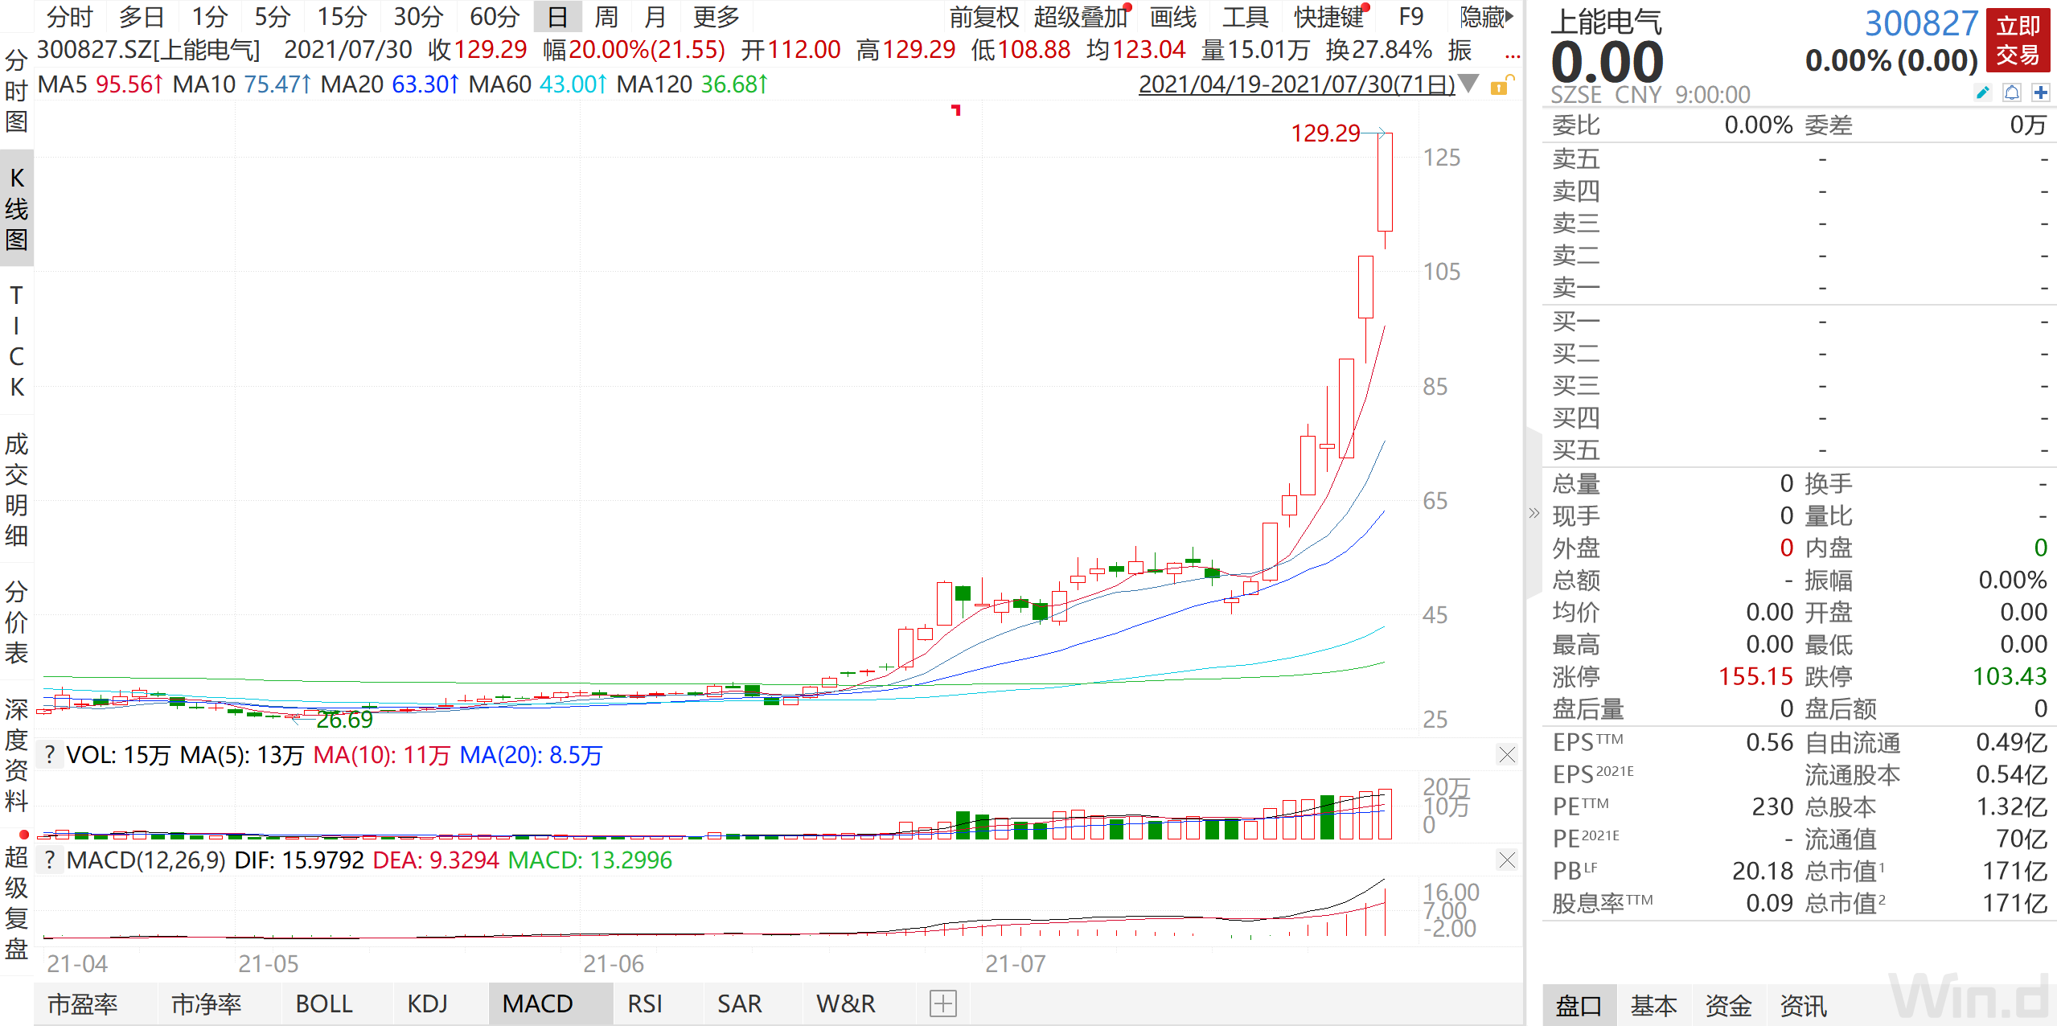Click the date range 2021/04/19-2021/07/30 link

pos(1296,84)
